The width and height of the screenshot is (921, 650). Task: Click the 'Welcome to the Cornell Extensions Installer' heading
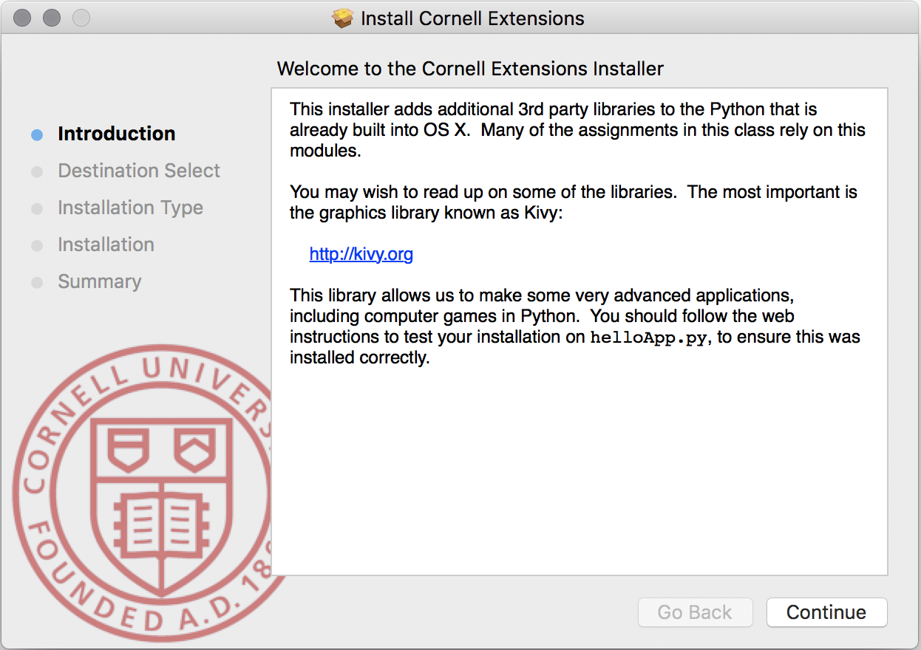pyautogui.click(x=470, y=69)
